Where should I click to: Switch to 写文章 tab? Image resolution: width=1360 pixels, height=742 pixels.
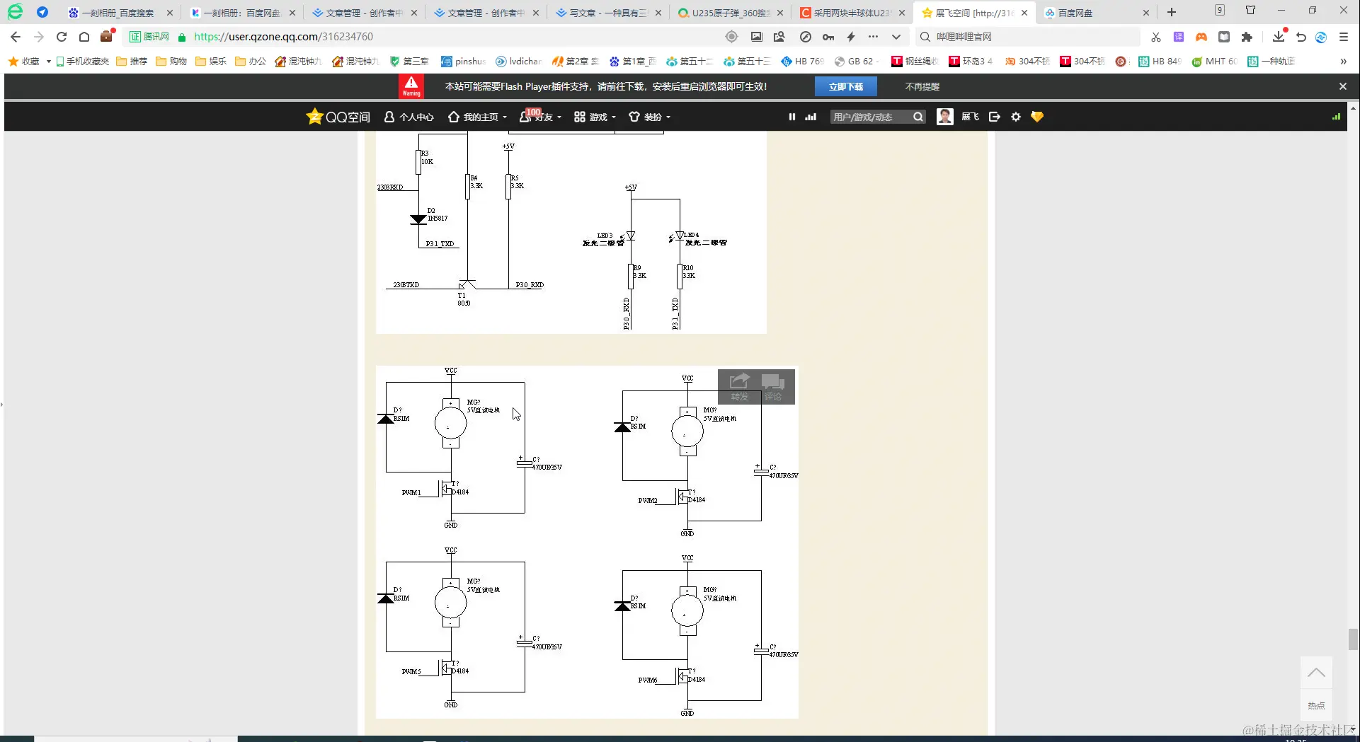[608, 13]
